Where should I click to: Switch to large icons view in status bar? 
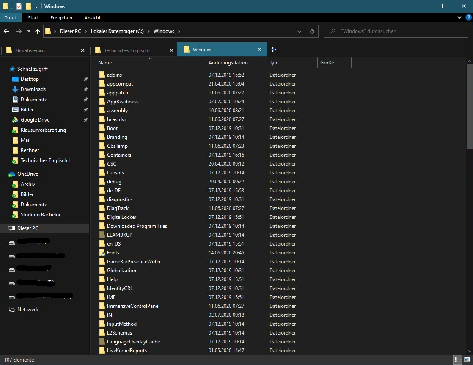(467, 359)
